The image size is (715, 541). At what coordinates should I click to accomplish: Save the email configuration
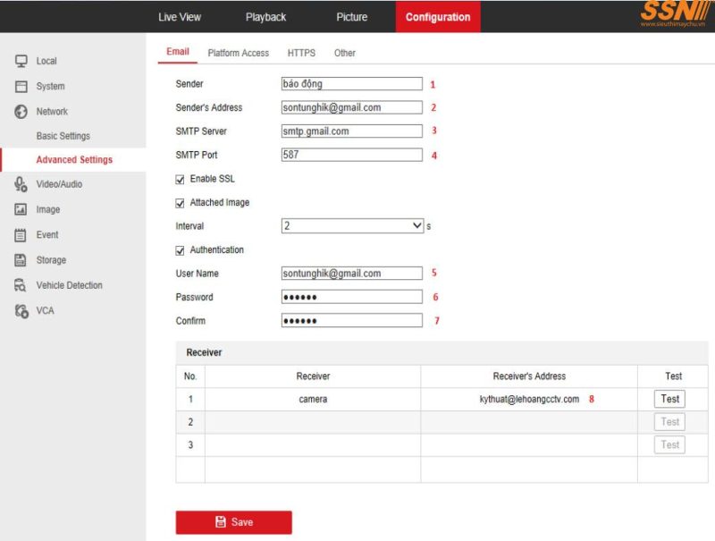234,522
